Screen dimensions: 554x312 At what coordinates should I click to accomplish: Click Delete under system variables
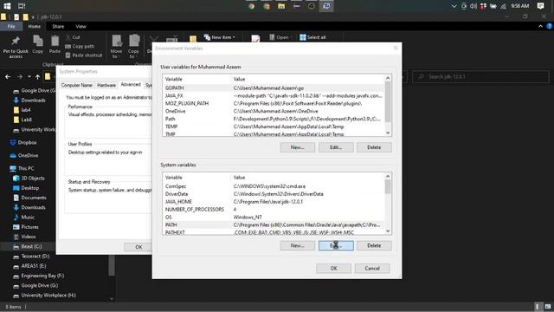pyautogui.click(x=374, y=245)
